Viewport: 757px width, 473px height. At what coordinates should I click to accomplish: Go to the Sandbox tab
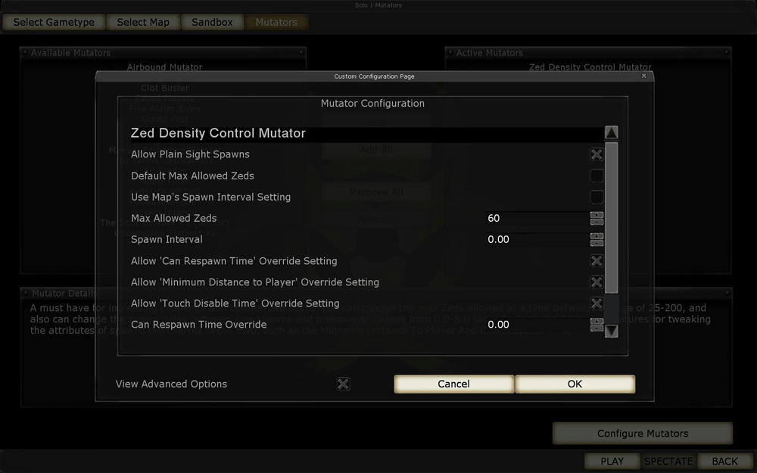click(x=212, y=22)
